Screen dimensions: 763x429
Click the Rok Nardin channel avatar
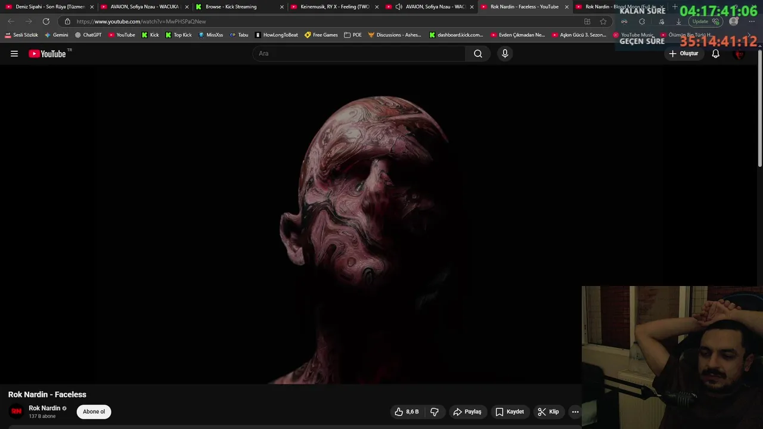(17, 411)
